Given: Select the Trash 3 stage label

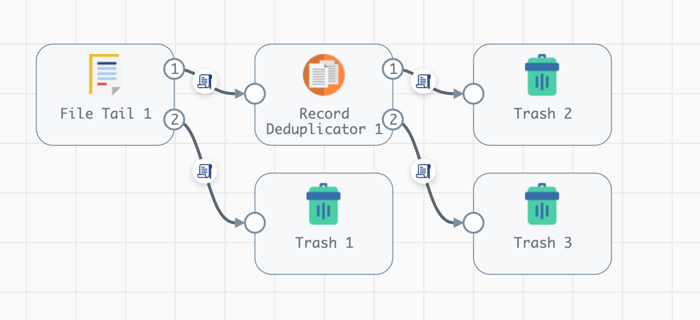Looking at the screenshot, I should pyautogui.click(x=543, y=243).
